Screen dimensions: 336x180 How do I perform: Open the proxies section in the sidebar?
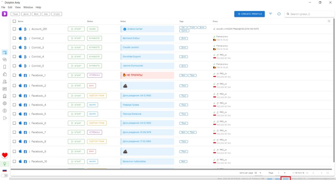point(5,59)
